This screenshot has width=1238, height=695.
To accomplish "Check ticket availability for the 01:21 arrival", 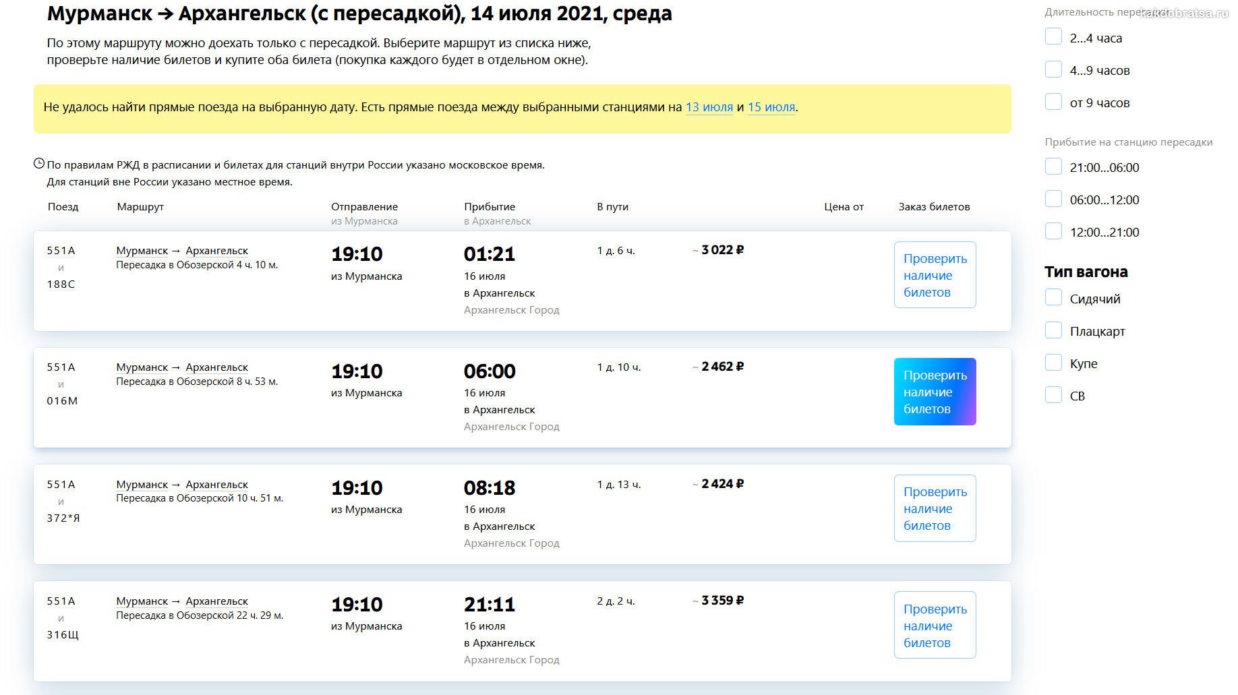I will (x=935, y=275).
